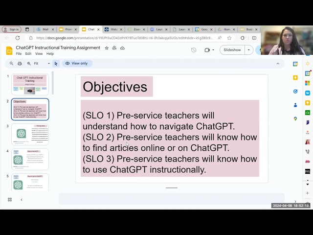Open browser extensions icon
Image resolution: width=313 pixels, height=235 pixels.
click(243, 38)
